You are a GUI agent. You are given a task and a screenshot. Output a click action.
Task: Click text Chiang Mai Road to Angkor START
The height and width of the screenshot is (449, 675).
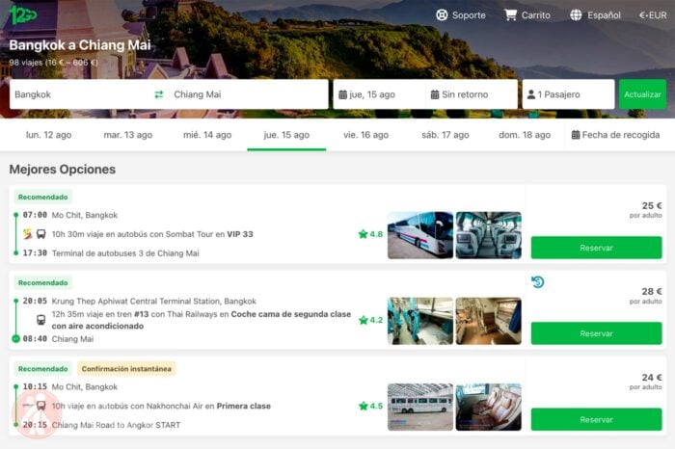[x=116, y=425]
